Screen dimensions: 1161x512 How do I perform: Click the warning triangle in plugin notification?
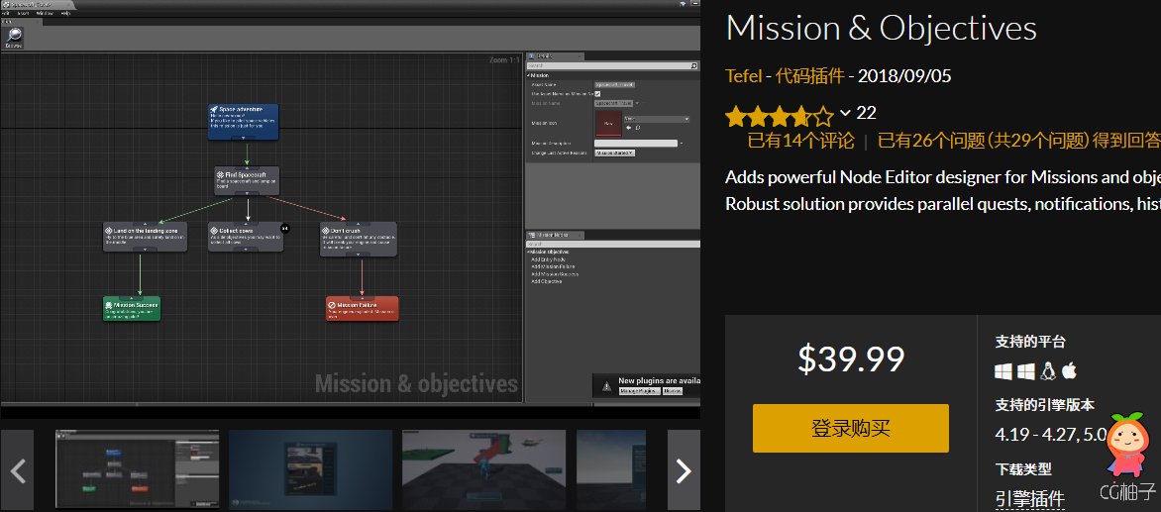(606, 384)
